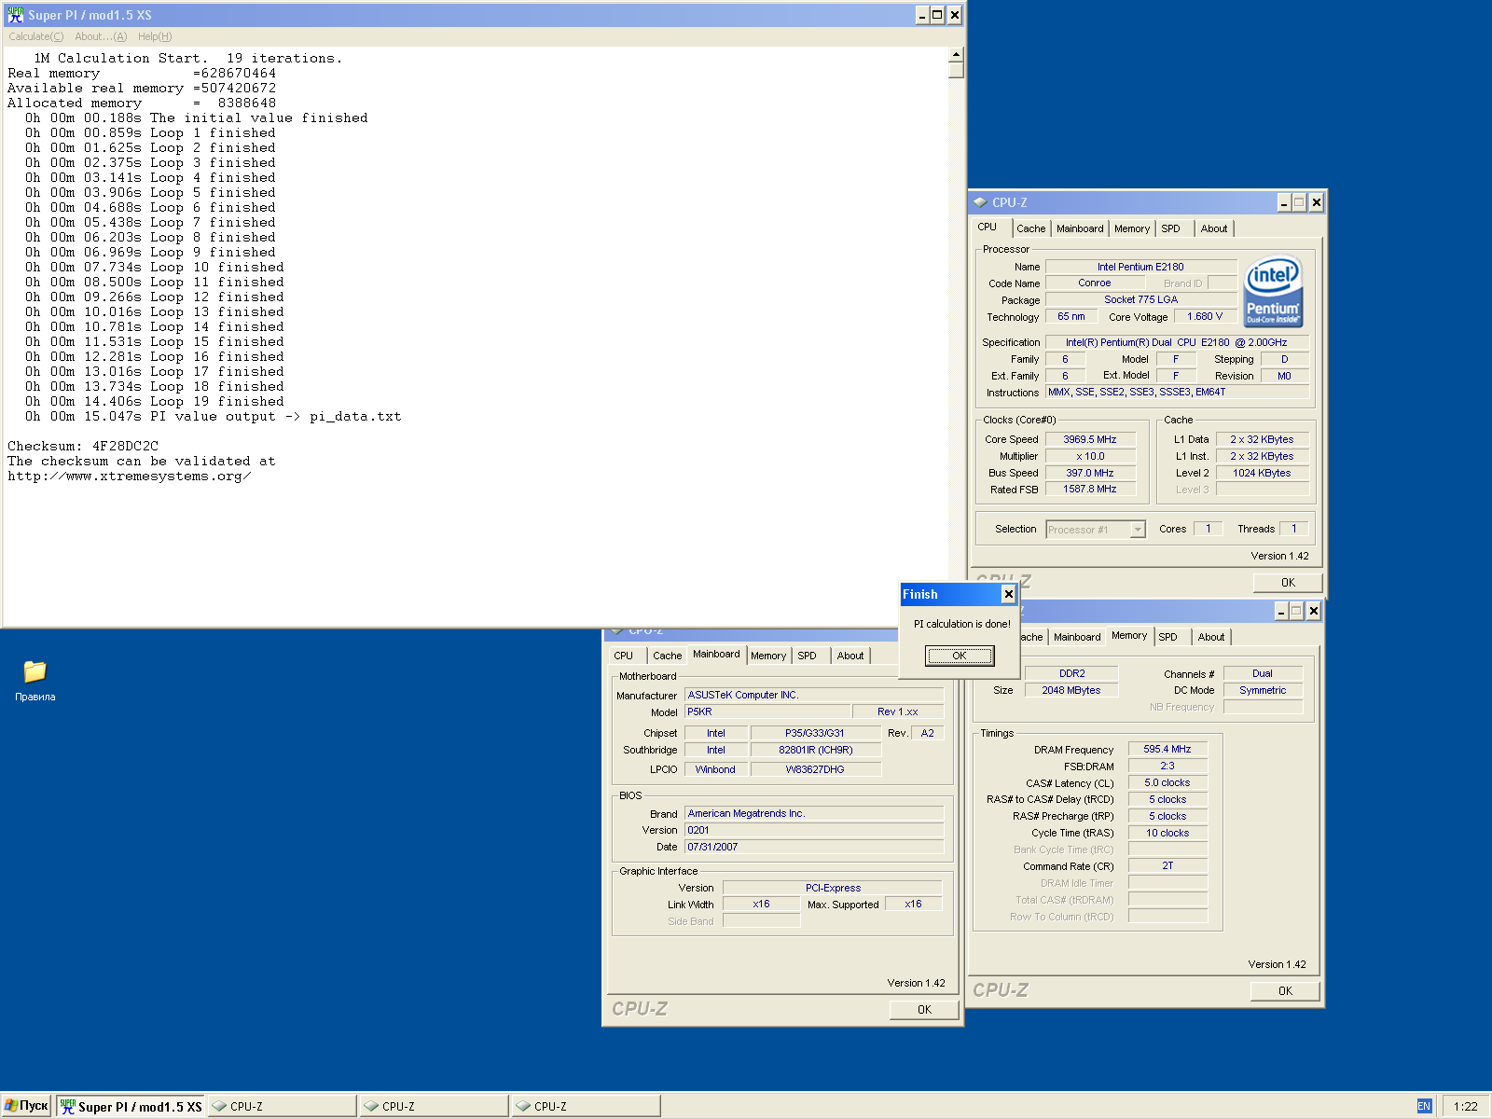Open the Пуск start menu
1492x1119 pixels.
tap(26, 1106)
